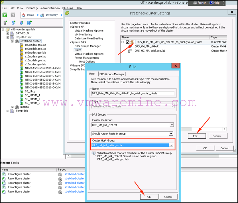Select Cluster Features in settings list

[x=80, y=23]
